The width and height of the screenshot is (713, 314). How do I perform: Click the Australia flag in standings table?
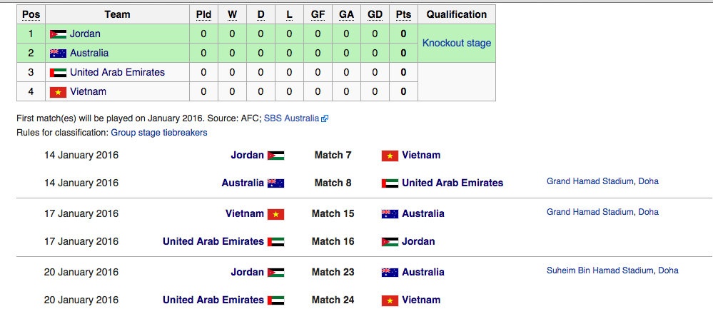tap(58, 53)
